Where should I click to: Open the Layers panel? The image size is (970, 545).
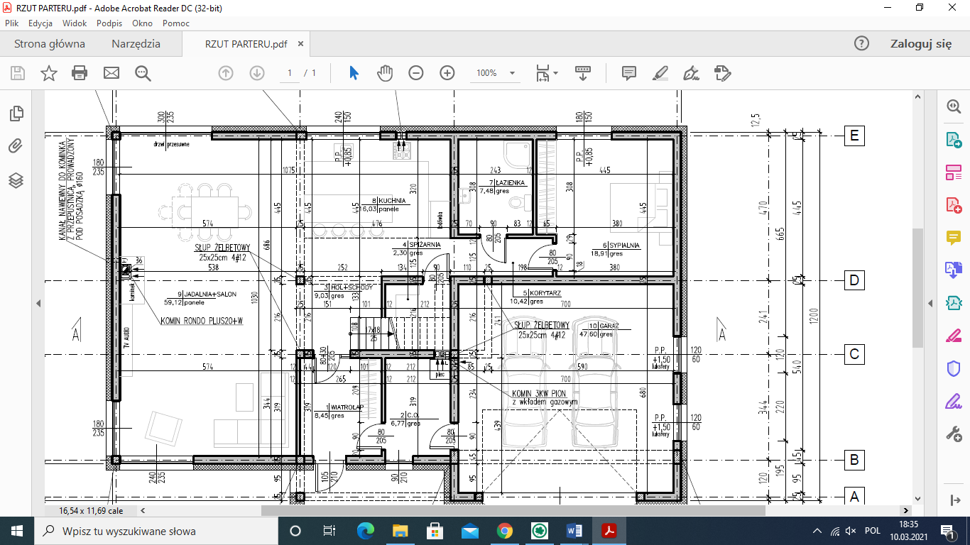click(x=16, y=180)
